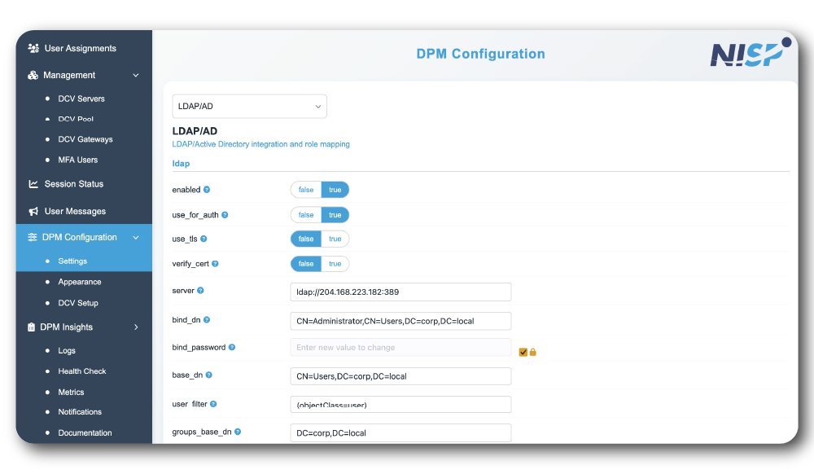Click the Session Status chart icon

click(33, 184)
